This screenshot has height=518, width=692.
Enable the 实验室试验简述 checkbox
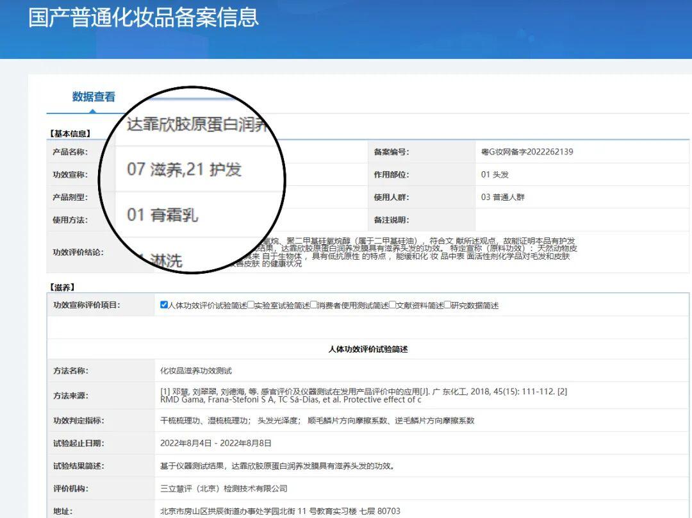click(x=251, y=305)
